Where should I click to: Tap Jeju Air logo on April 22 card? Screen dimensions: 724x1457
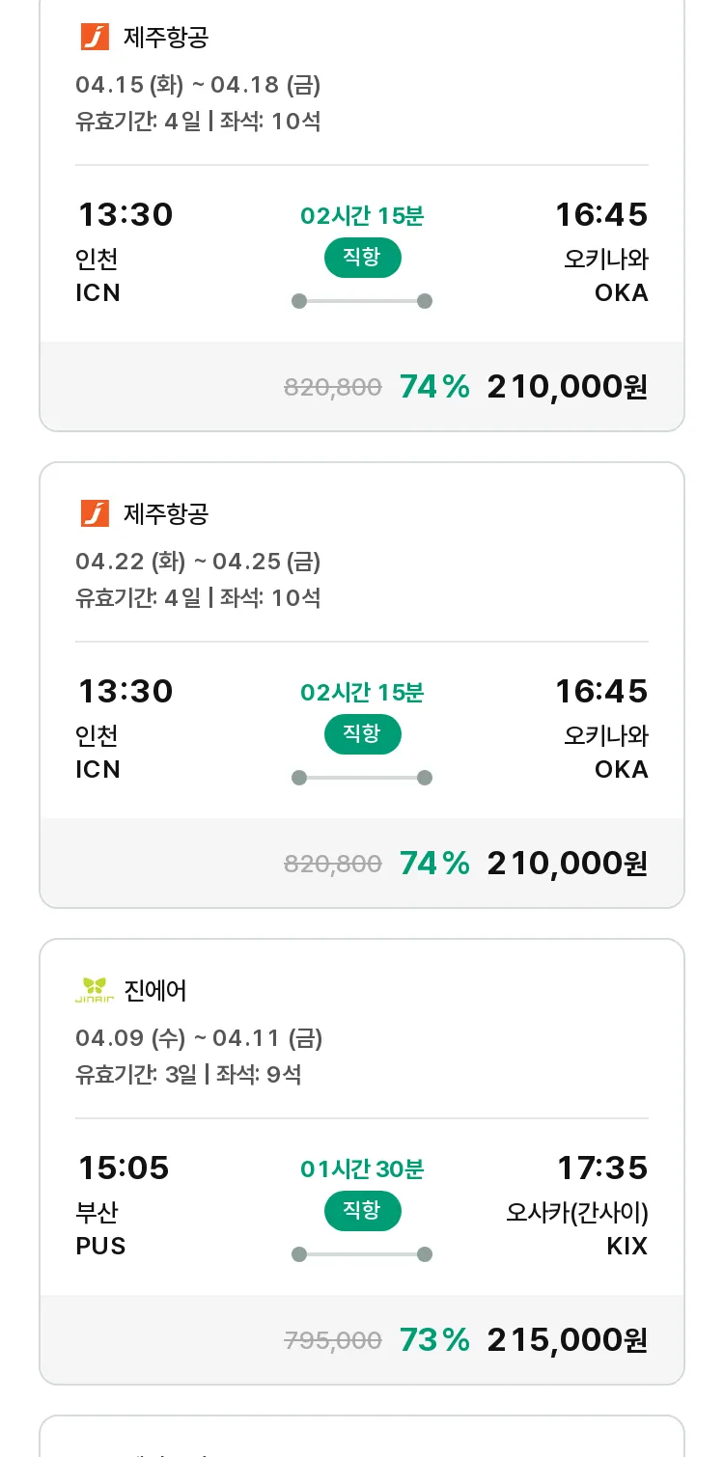click(95, 513)
